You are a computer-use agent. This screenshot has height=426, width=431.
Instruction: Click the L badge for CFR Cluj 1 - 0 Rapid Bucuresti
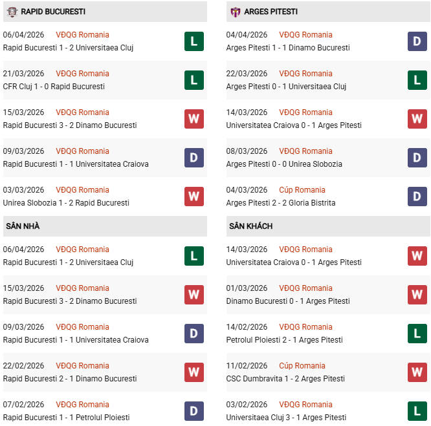(x=194, y=80)
